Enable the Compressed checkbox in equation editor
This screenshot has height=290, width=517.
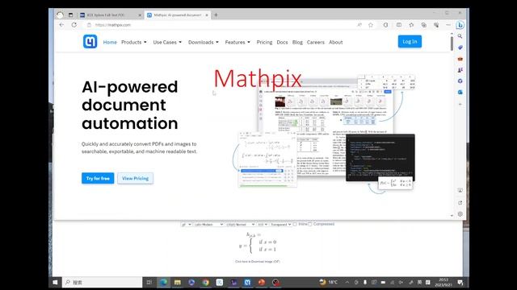tap(310, 224)
